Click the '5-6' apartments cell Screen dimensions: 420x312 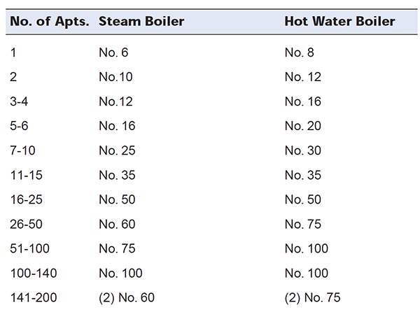19,126
